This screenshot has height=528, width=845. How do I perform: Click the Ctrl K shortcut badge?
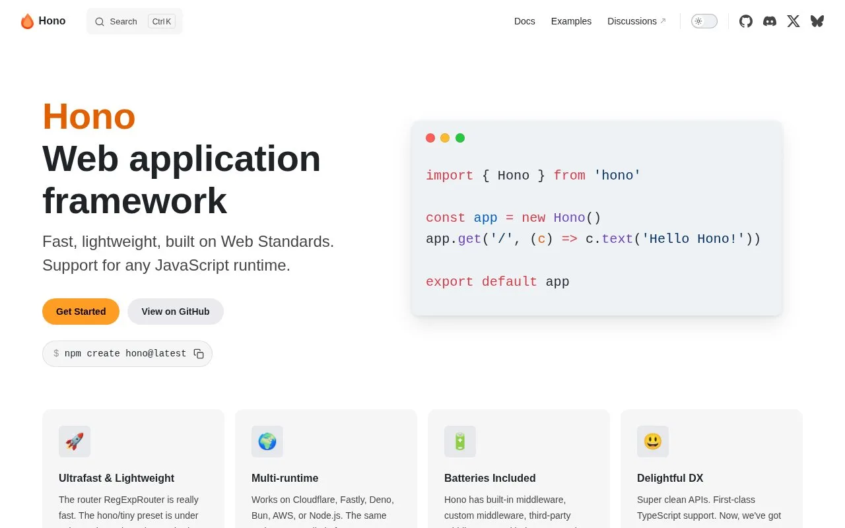pyautogui.click(x=162, y=22)
